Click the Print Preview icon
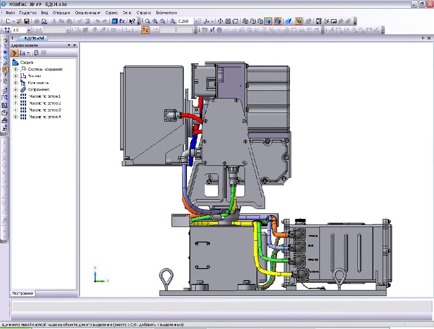 (44, 21)
